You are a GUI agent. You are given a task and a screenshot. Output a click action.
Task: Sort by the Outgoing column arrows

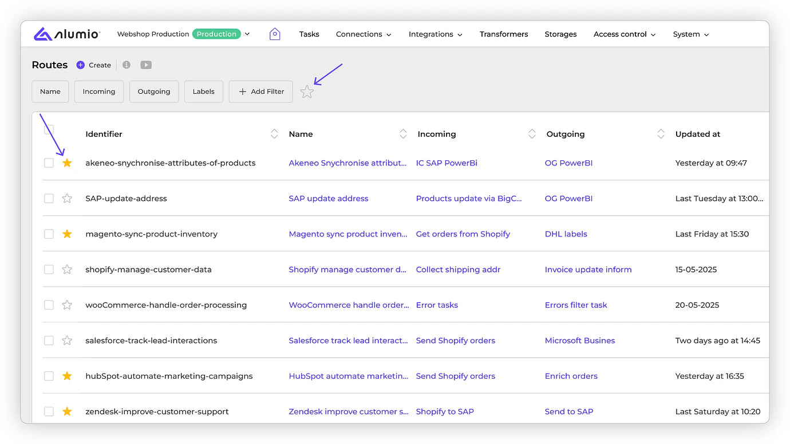(x=661, y=134)
